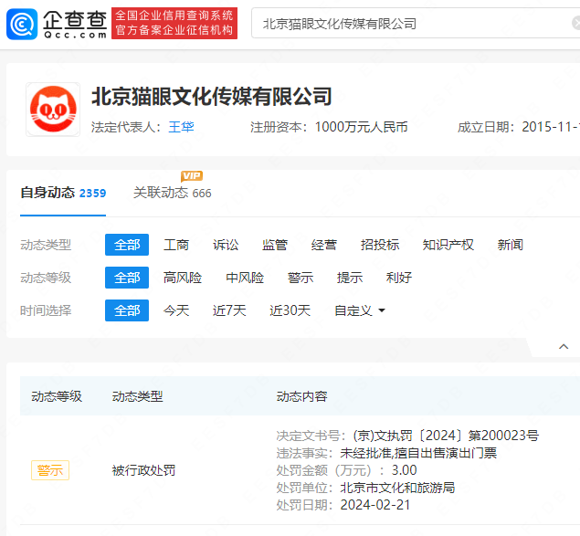Viewport: 580px width, 536px height.
Task: Filter time by 今天
Action: (x=176, y=310)
